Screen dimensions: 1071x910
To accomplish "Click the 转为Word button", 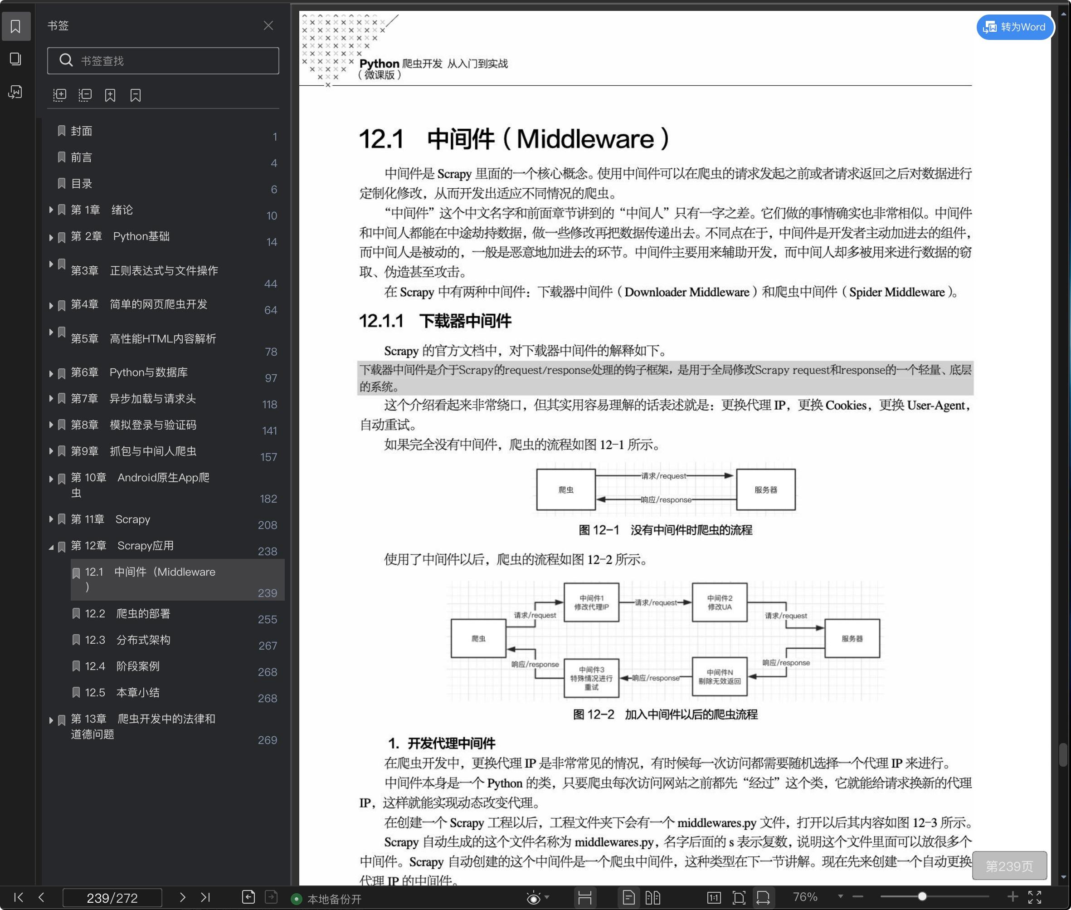I will point(1015,27).
